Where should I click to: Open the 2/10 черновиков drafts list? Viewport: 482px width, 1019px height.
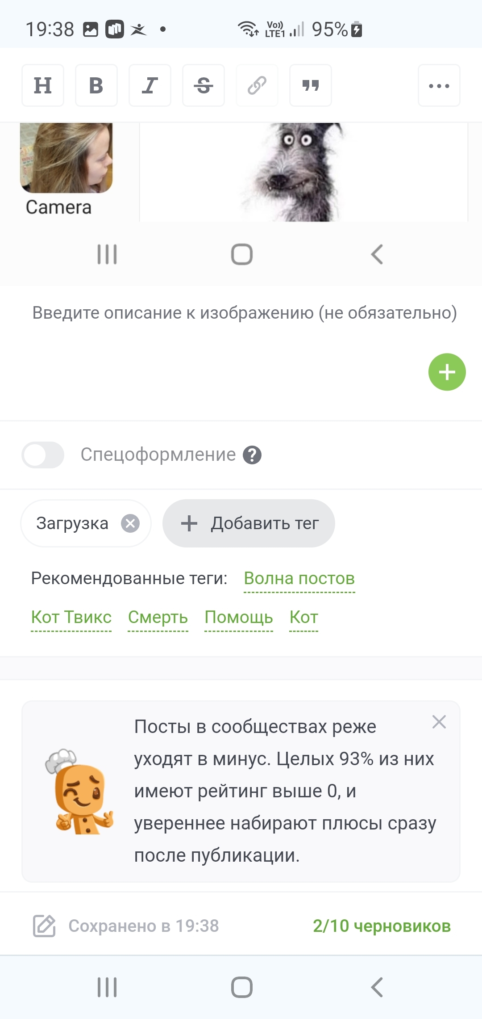click(382, 926)
